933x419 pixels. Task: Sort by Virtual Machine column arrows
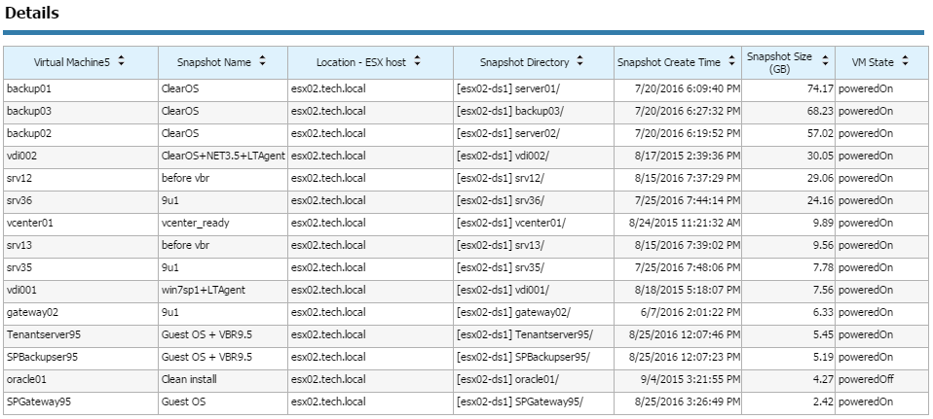click(x=122, y=61)
